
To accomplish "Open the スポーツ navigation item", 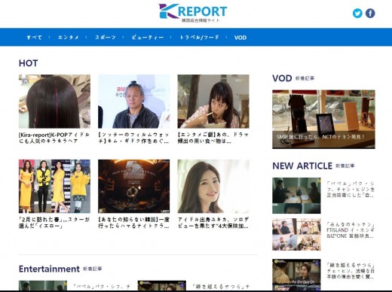I will pyautogui.click(x=106, y=38).
